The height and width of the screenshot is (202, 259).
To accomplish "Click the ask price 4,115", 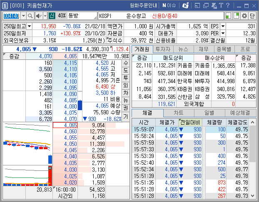I will tap(65, 63).
